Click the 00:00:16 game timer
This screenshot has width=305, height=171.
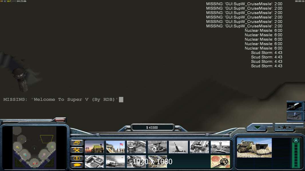(300, 1)
